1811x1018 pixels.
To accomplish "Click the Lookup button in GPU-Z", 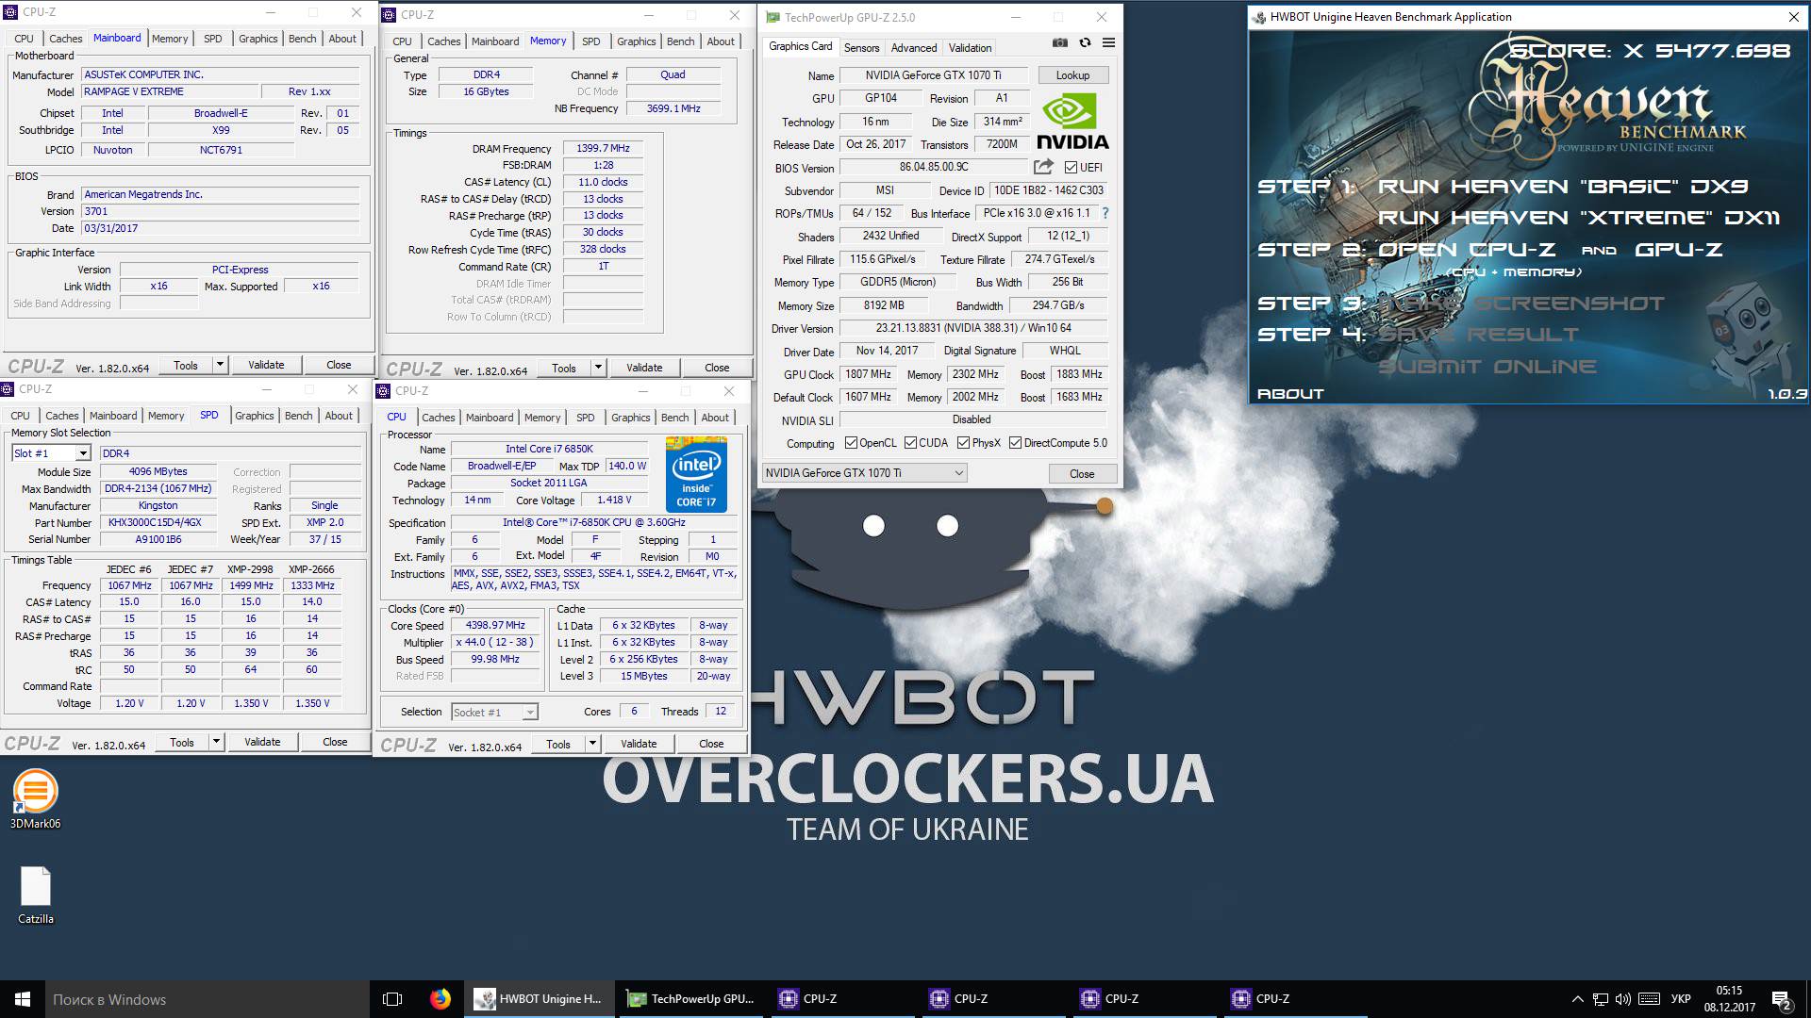I will [x=1072, y=75].
